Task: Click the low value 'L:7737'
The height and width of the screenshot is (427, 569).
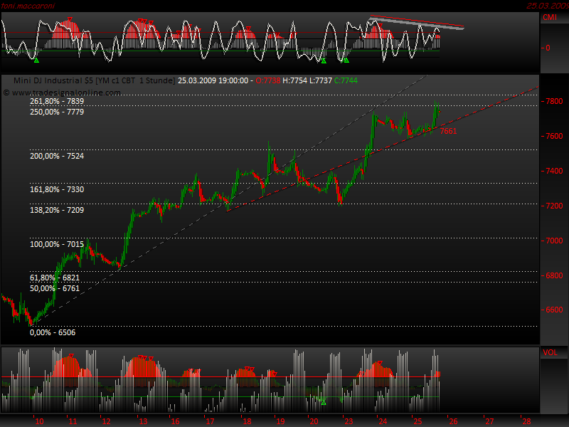Action: (x=321, y=80)
